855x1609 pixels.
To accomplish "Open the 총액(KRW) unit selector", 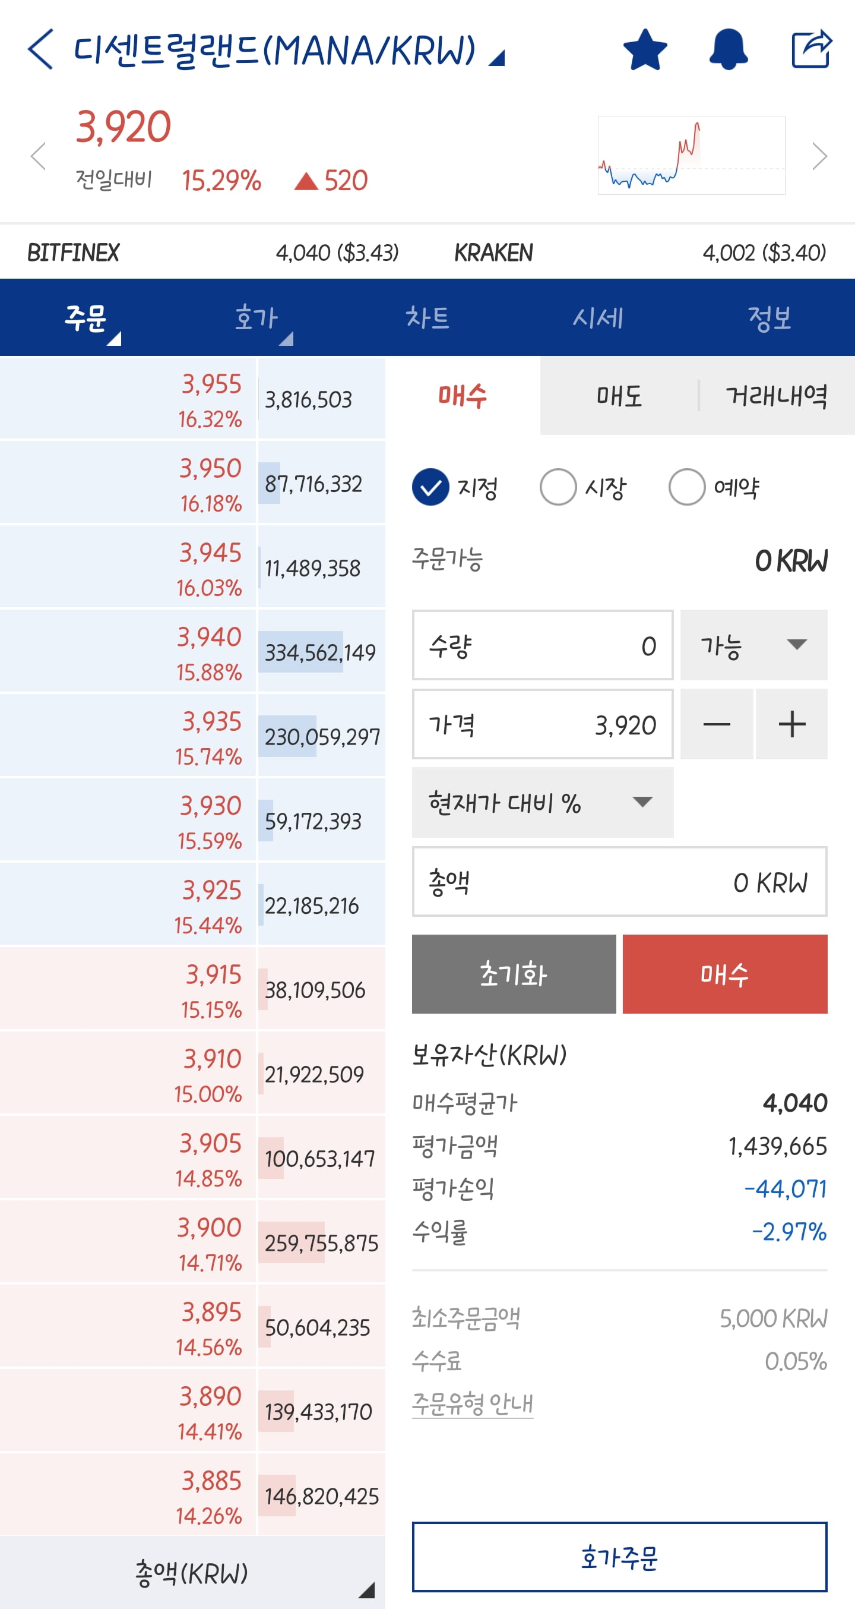I will [x=192, y=1573].
